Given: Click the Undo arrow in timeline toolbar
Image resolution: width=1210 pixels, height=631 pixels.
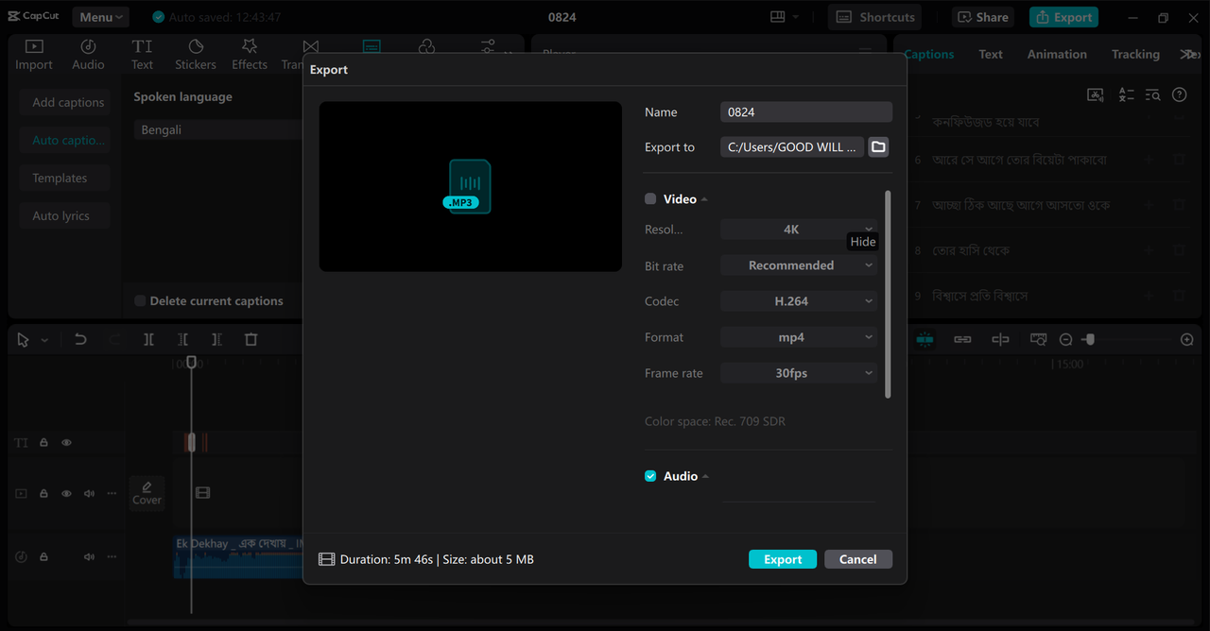Looking at the screenshot, I should 80,339.
